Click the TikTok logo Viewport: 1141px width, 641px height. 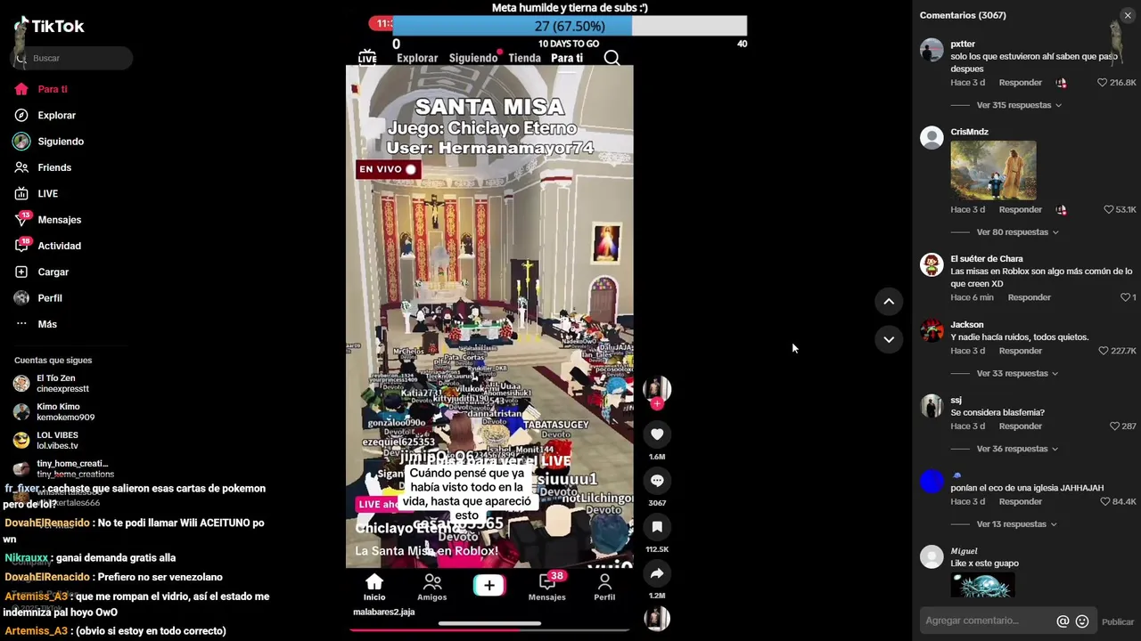(x=49, y=27)
